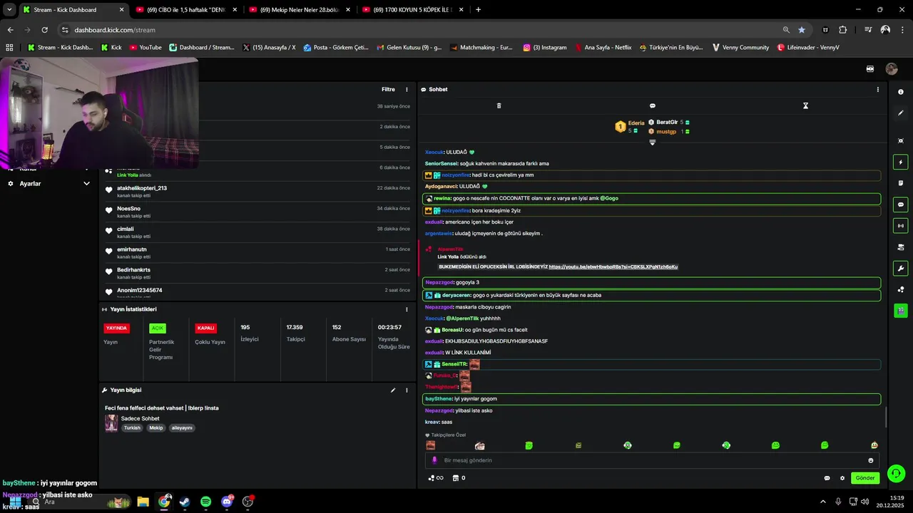Screen dimensions: 913x513
Task: Click the hourglass icon in chat header
Action: 805,105
